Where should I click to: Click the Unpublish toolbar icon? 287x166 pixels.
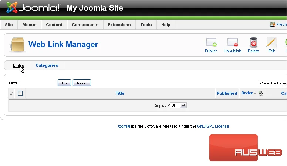pyautogui.click(x=233, y=42)
